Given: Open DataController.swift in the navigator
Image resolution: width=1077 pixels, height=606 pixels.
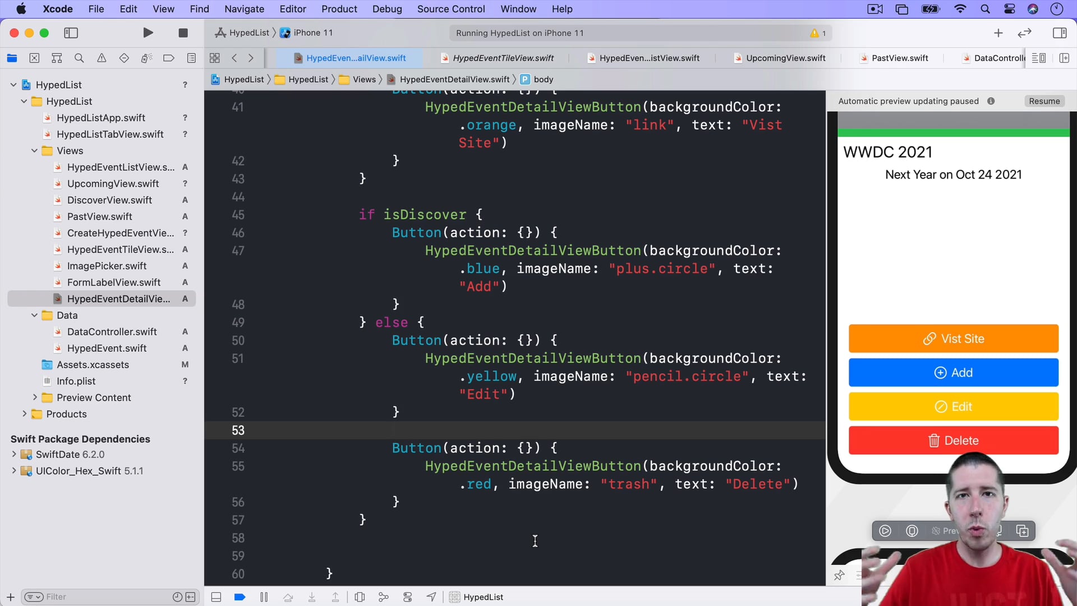Looking at the screenshot, I should click(x=112, y=332).
